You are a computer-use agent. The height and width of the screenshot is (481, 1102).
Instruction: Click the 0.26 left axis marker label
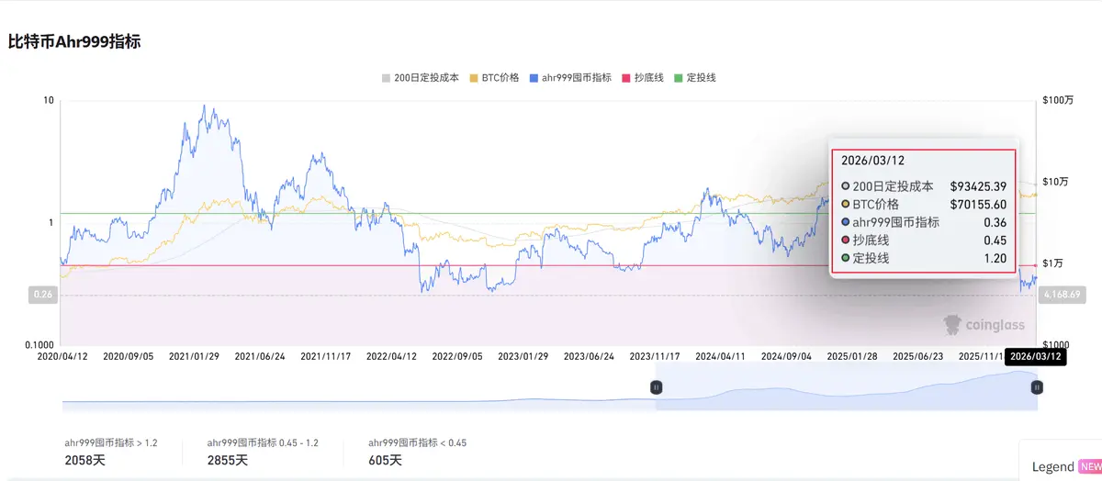42,295
